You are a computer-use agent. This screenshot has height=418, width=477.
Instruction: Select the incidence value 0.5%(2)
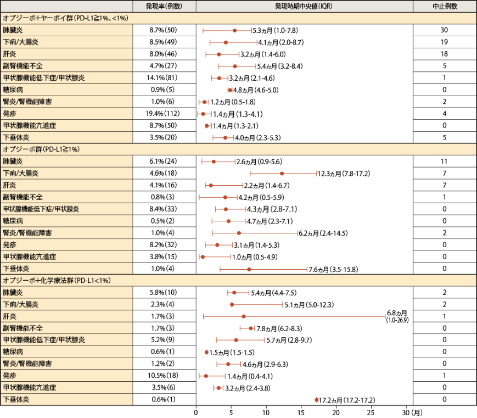pos(163,221)
